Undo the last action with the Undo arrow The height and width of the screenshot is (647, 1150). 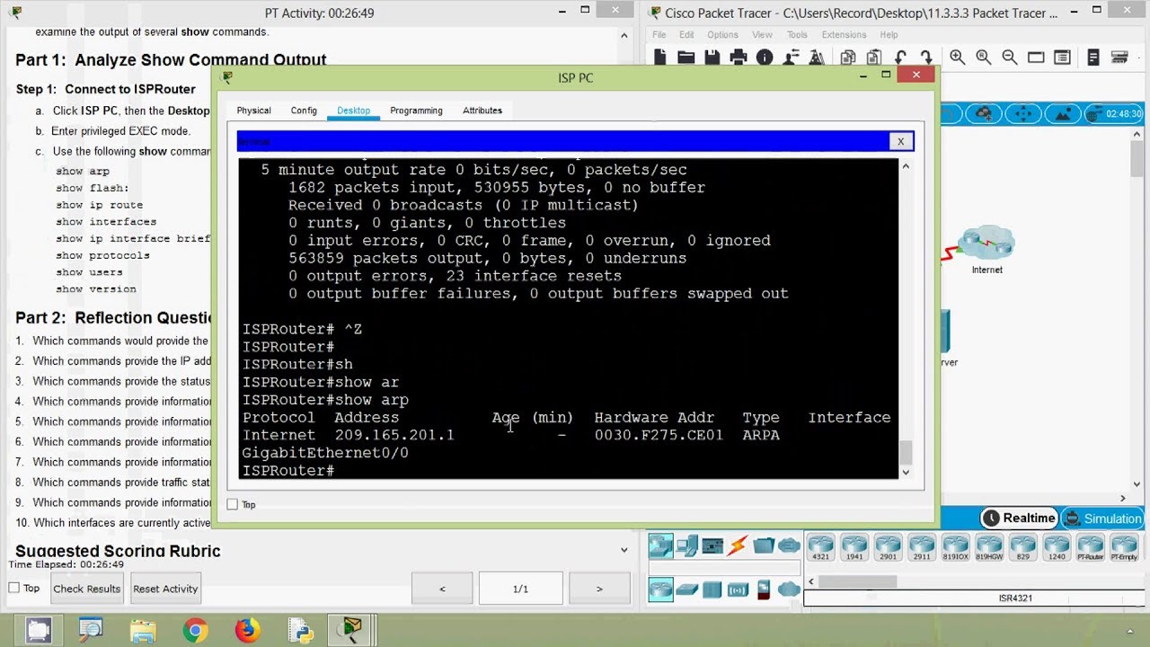[900, 58]
